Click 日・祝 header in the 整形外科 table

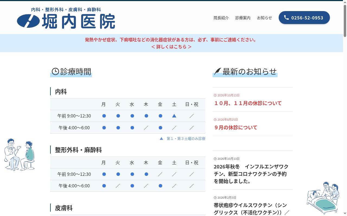tap(192, 163)
